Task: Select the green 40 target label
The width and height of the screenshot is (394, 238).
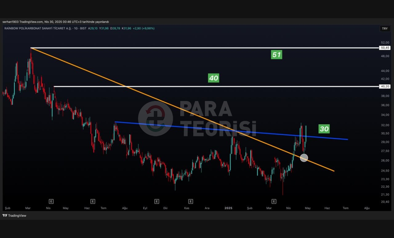Action: click(214, 78)
